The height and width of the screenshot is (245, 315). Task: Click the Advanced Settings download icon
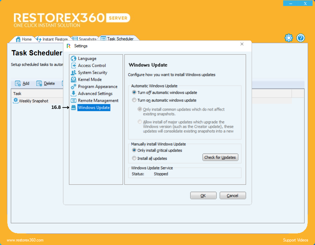click(73, 93)
